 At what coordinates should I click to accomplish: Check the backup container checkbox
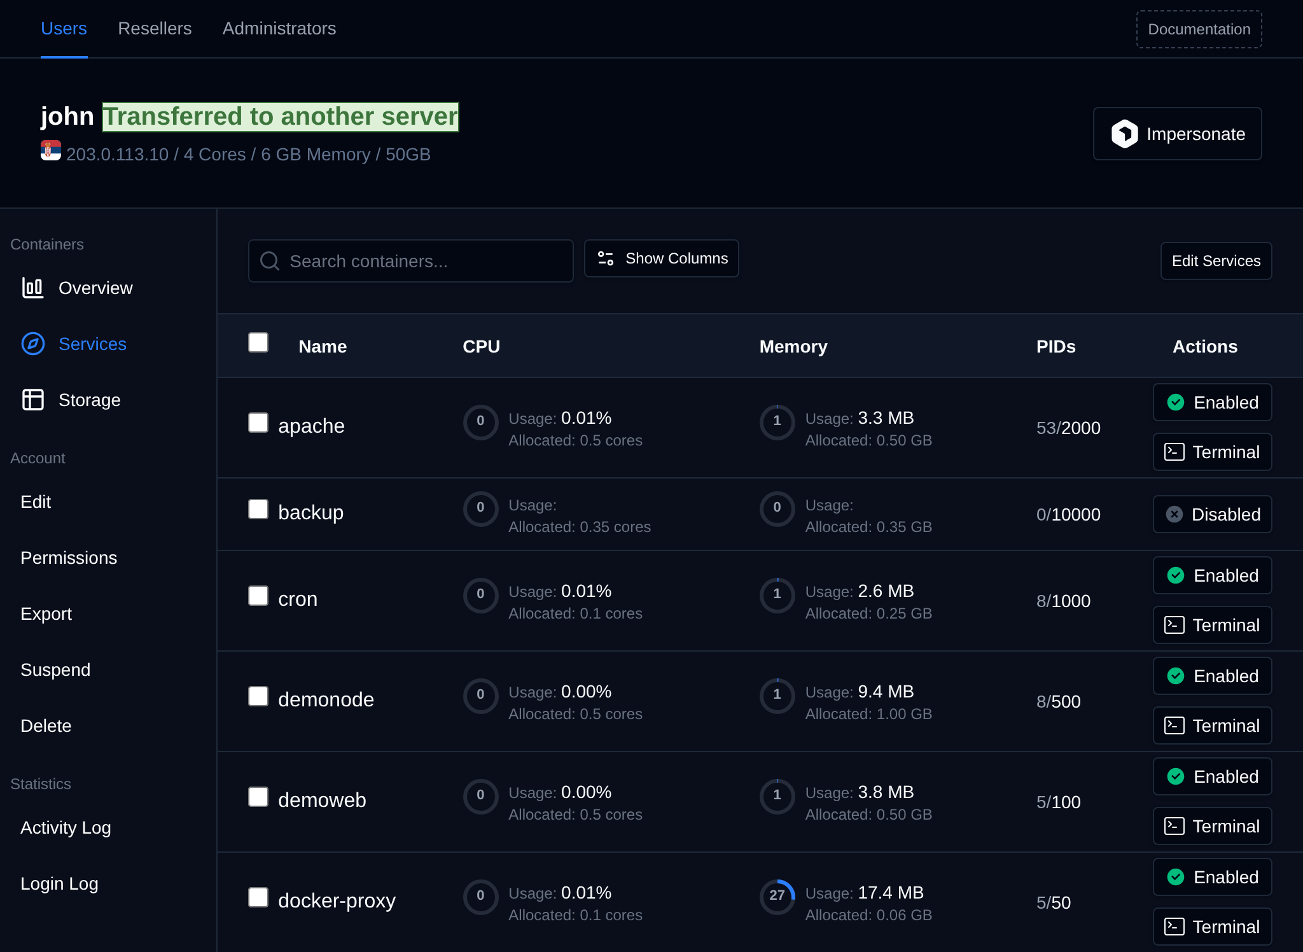(x=258, y=509)
